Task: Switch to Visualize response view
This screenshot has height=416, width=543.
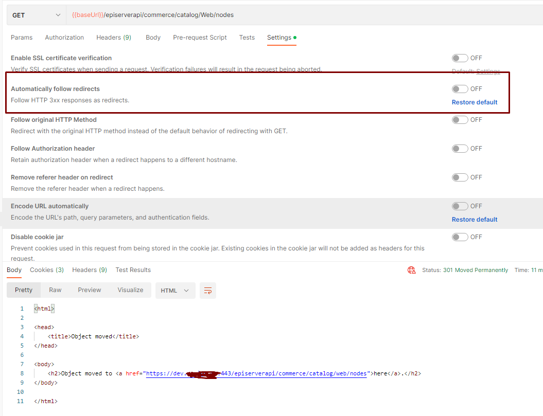Action: click(130, 290)
